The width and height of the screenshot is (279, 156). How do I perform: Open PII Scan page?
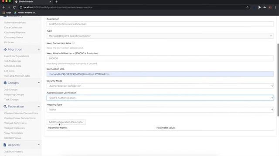click(9, 42)
